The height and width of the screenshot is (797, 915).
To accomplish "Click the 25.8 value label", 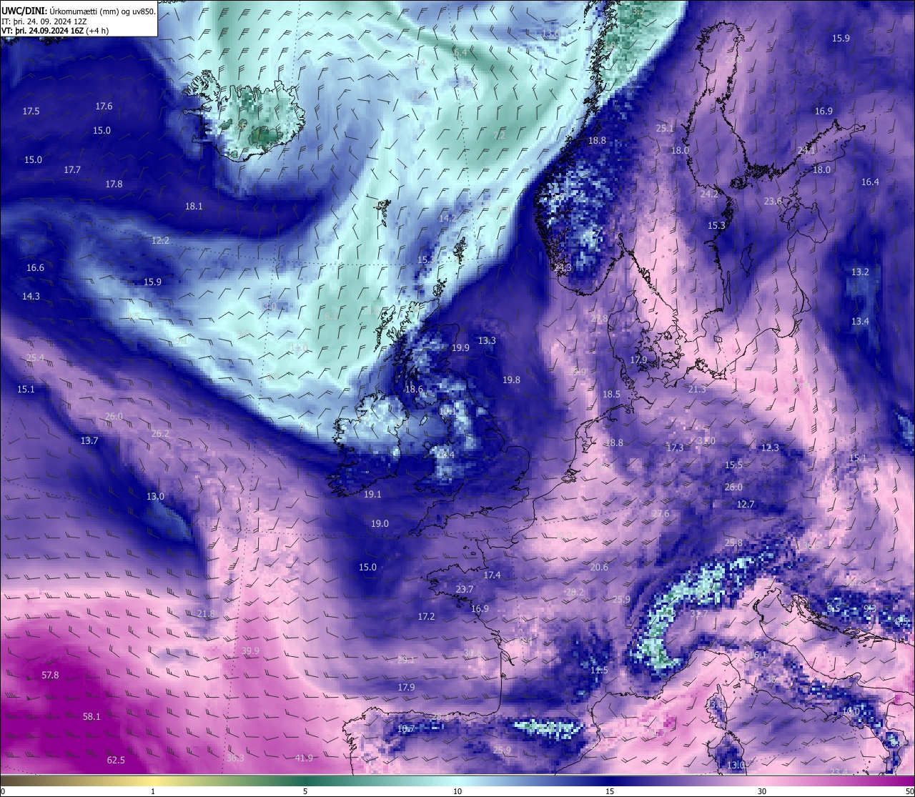I will (733, 543).
